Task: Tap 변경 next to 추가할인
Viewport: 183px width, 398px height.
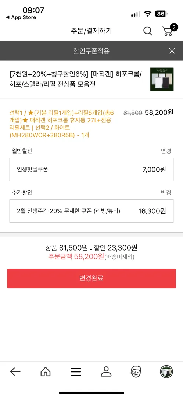Action: pyautogui.click(x=166, y=193)
